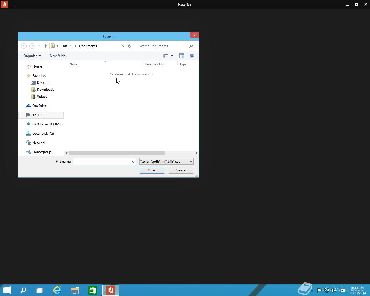The width and height of the screenshot is (370, 296).
Task: Open Windows Store from taskbar
Action: pyautogui.click(x=92, y=290)
